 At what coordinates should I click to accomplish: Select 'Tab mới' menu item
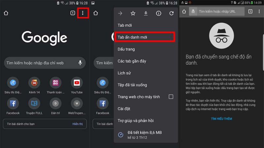pos(146,25)
